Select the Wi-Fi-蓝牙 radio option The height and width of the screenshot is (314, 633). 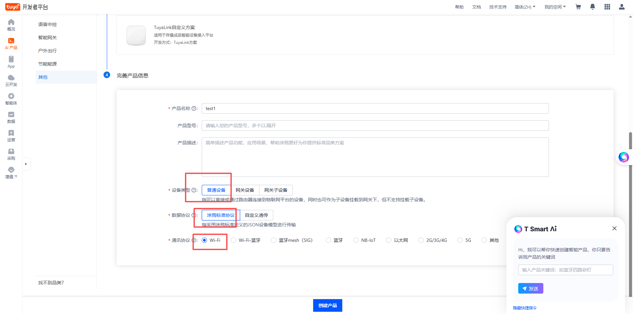coord(233,240)
